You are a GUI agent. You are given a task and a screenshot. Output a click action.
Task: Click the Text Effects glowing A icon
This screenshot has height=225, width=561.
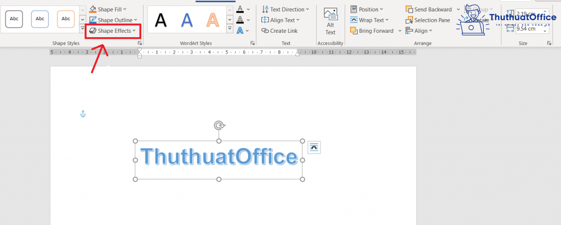tap(240, 31)
